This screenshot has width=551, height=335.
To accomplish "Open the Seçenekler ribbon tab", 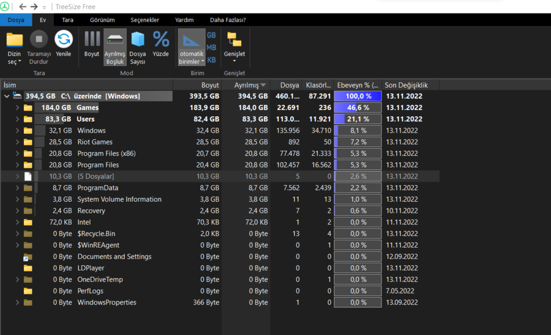I will click(x=144, y=20).
